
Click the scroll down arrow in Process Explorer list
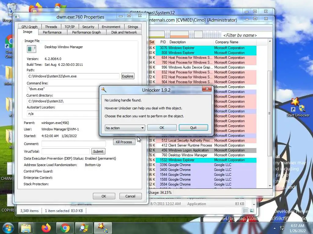270,186
